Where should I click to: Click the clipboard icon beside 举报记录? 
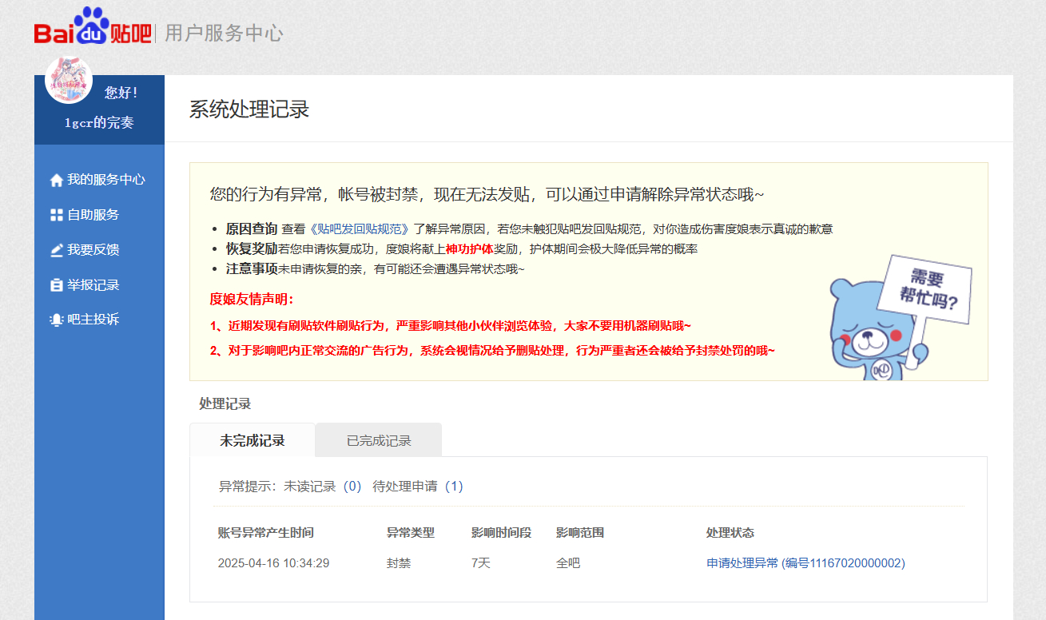click(56, 285)
